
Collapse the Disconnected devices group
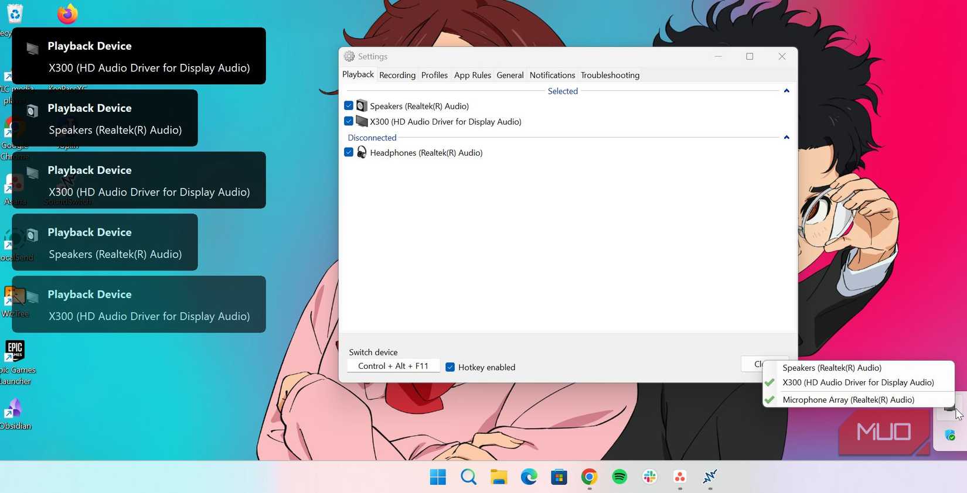(786, 138)
